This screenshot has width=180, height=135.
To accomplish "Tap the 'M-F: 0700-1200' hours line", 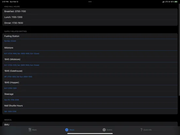I will coord(10,88).
